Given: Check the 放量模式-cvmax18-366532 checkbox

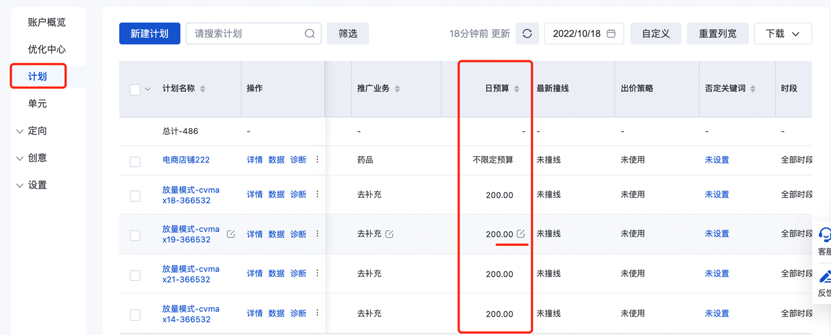Looking at the screenshot, I should 135,196.
